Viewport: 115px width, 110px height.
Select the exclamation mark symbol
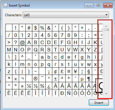pos(16,28)
